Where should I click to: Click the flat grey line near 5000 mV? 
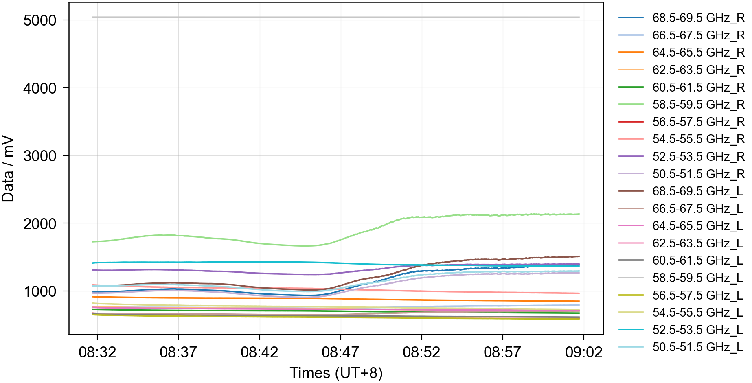point(336,17)
